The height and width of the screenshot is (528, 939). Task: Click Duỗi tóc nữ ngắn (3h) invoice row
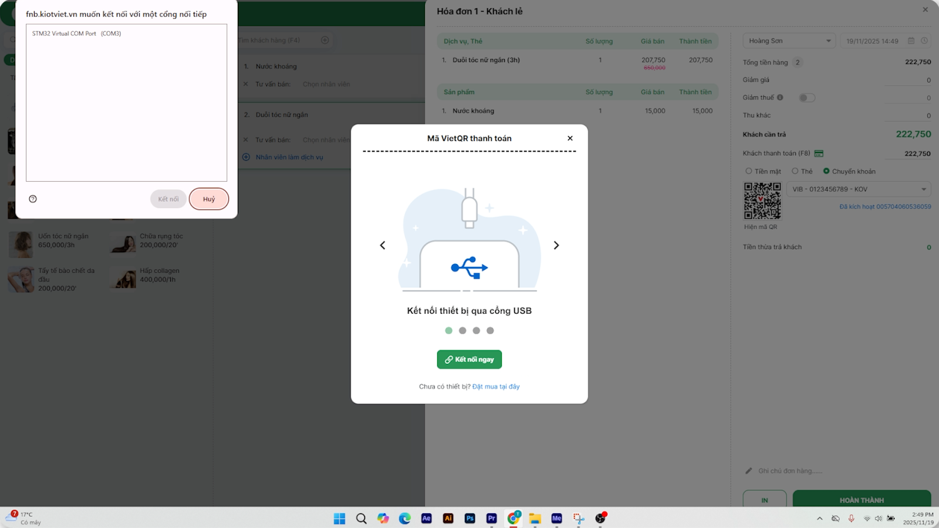(x=577, y=62)
